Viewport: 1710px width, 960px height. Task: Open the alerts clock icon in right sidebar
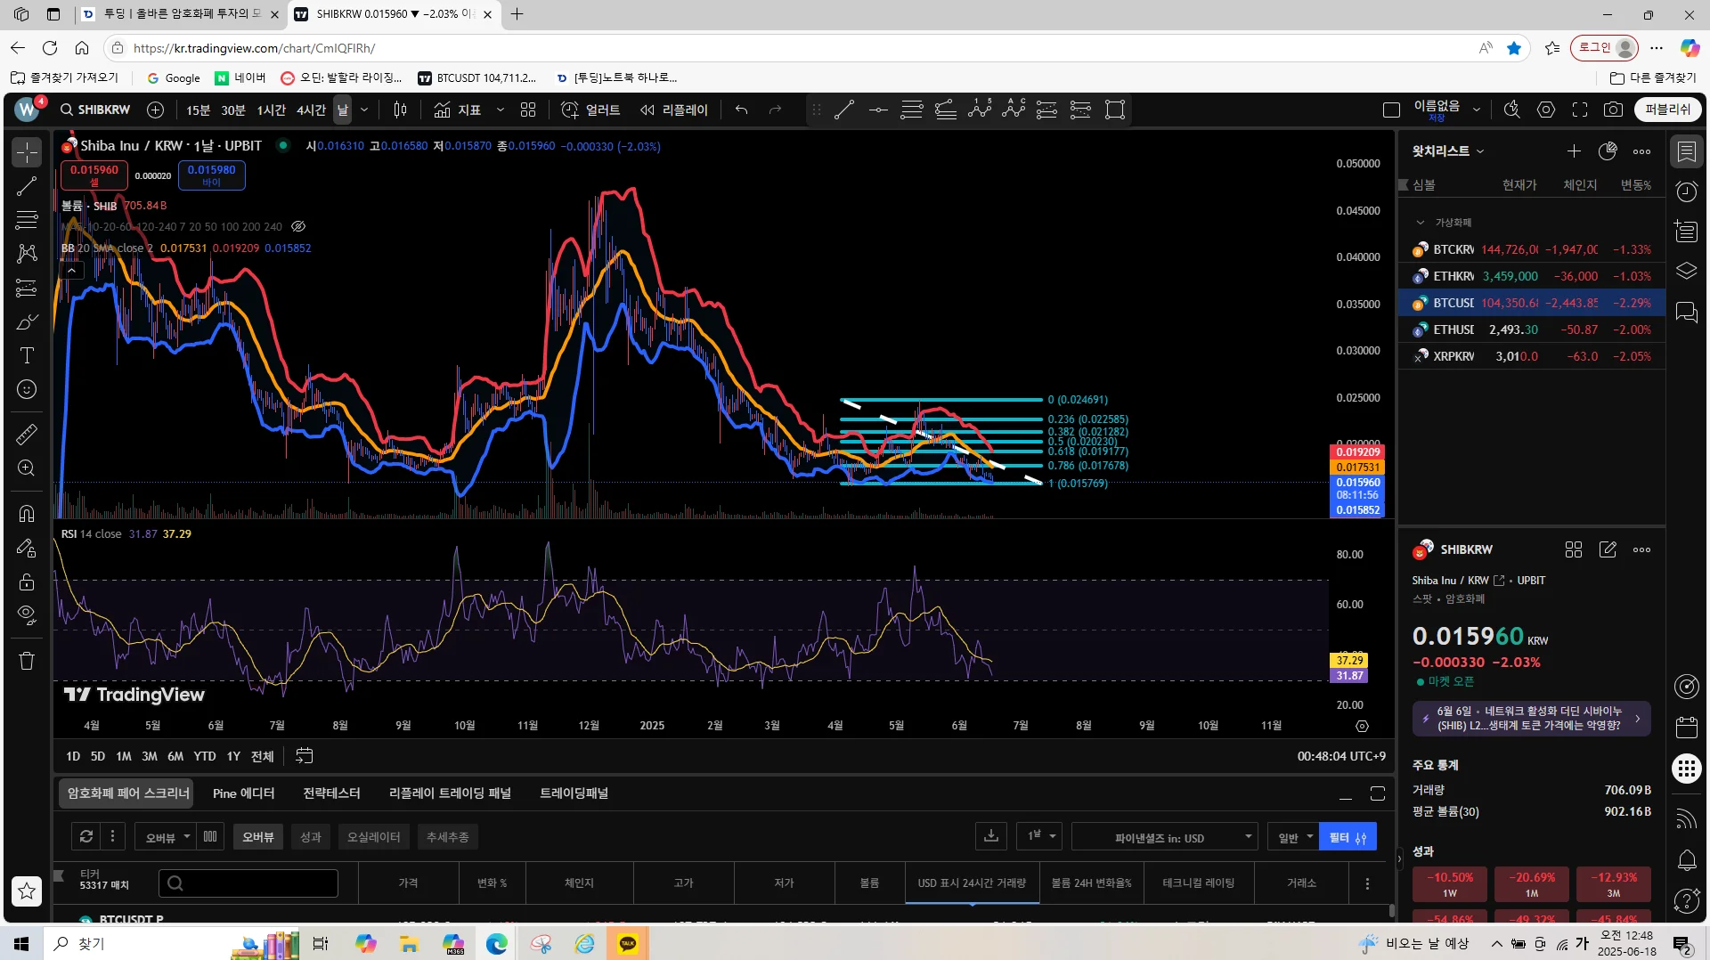pyautogui.click(x=1686, y=191)
